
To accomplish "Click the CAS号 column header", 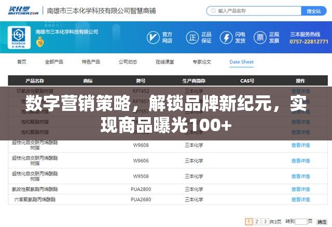I will 247,81.
